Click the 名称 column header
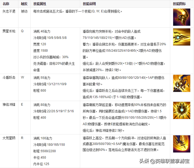Screen dimensions: 194x168 [x=6, y=4]
